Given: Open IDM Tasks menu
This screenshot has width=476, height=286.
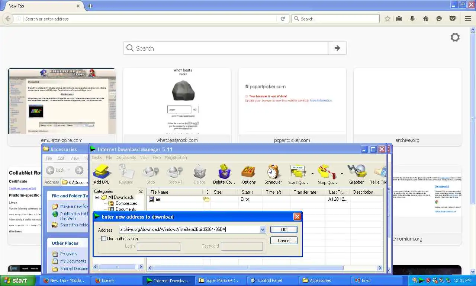Looking at the screenshot, I should (97, 158).
